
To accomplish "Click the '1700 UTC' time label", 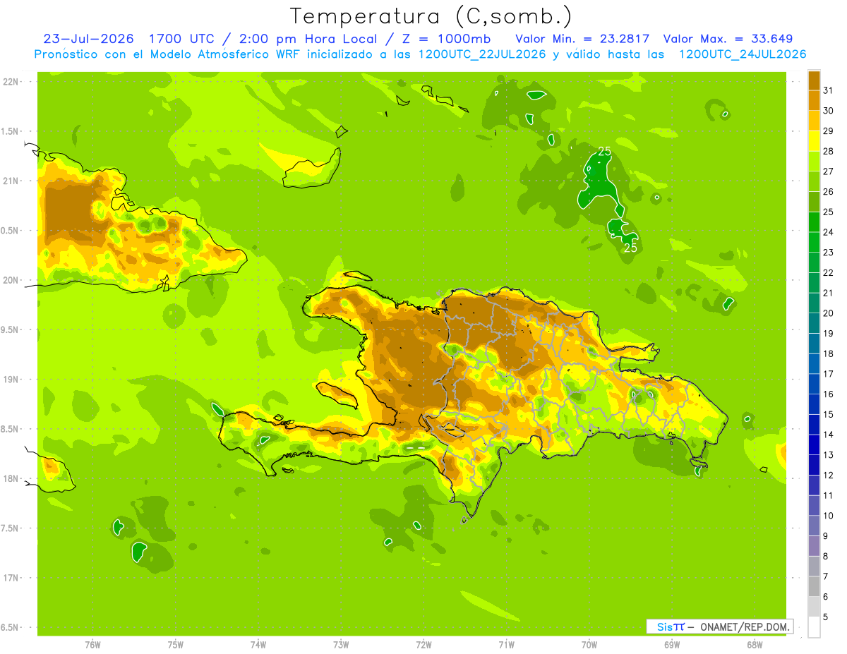I will [x=182, y=39].
